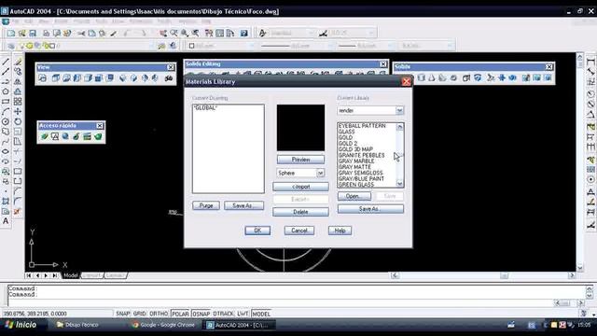Screen dimensions: 597x336
Task: Select the Circle draw tool
Action: [x=6, y=121]
